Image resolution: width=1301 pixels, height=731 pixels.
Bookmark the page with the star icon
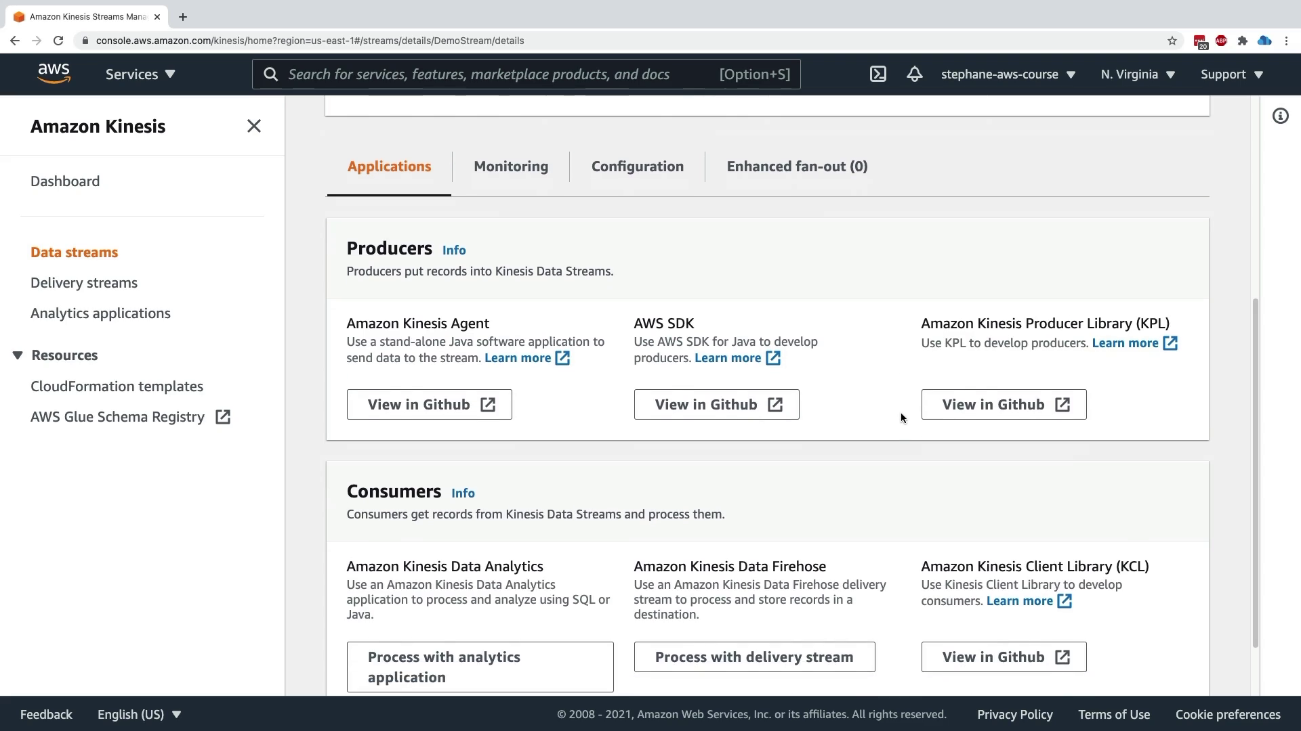pos(1172,41)
